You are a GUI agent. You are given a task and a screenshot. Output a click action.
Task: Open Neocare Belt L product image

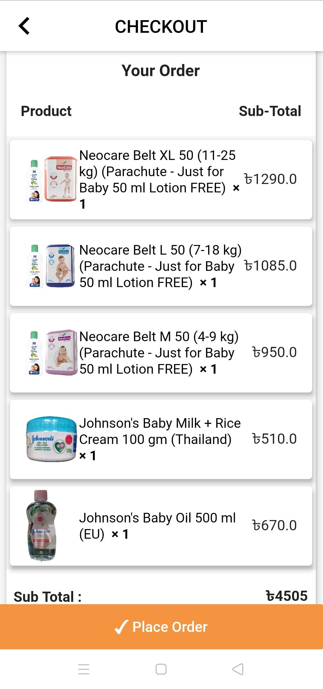pyautogui.click(x=50, y=266)
